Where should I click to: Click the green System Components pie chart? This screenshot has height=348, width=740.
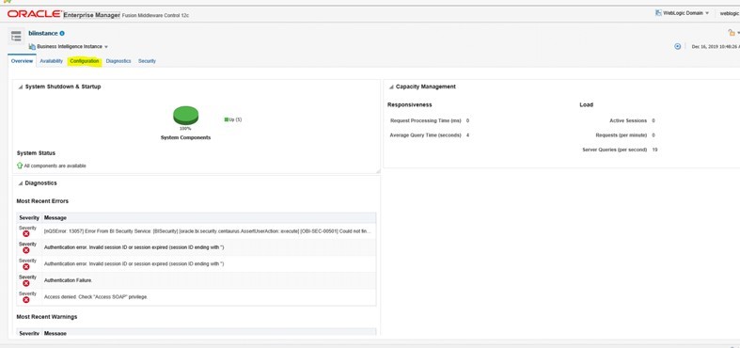click(186, 115)
